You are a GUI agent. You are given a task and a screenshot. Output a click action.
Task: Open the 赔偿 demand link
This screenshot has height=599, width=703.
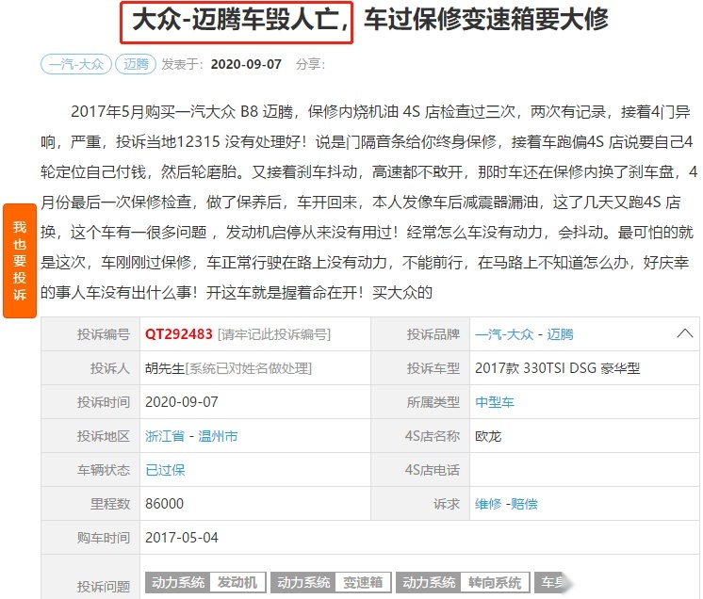(524, 504)
